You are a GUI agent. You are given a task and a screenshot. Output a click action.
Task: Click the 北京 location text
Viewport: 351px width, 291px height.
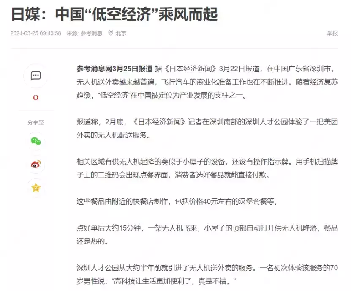121,33
